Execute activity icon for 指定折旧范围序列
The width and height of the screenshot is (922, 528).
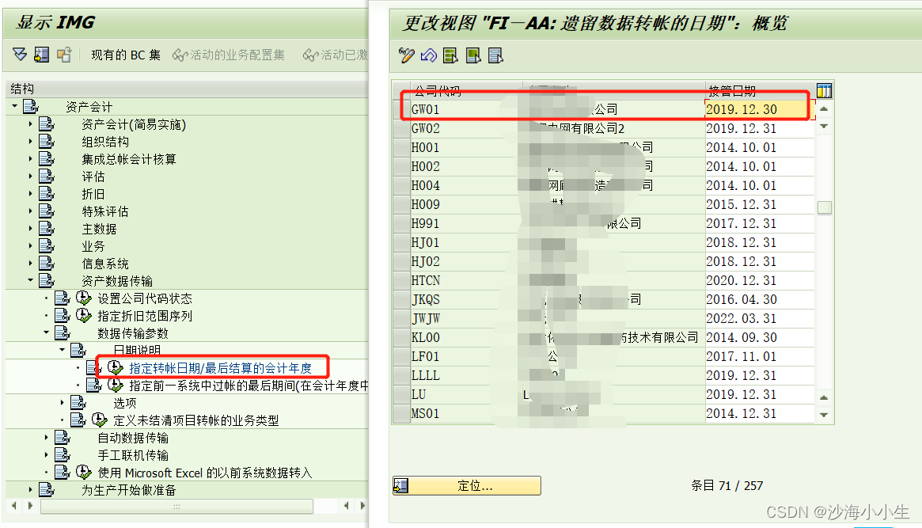click(84, 315)
